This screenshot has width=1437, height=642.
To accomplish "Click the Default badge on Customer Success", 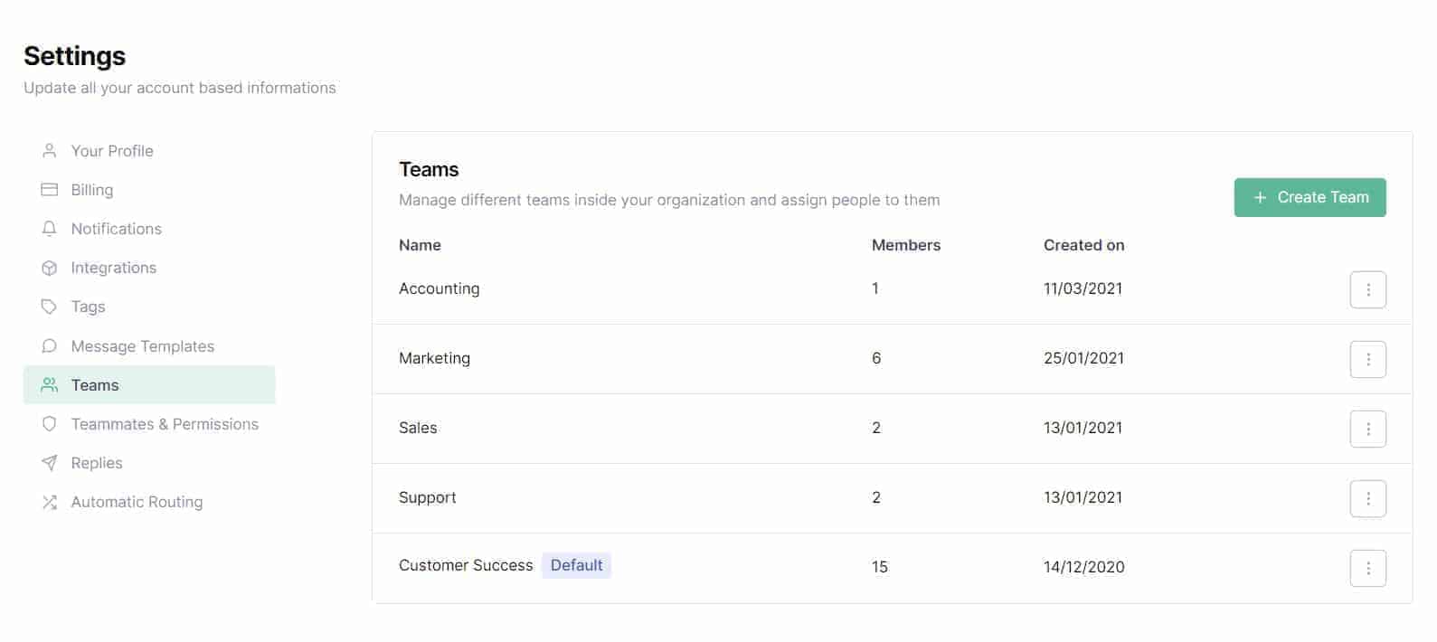I will 576,566.
